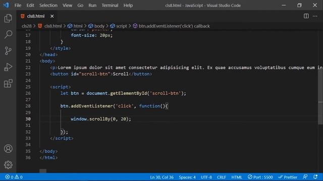
Task: Click the closing </script> tag
Action: pyautogui.click(x=62, y=138)
